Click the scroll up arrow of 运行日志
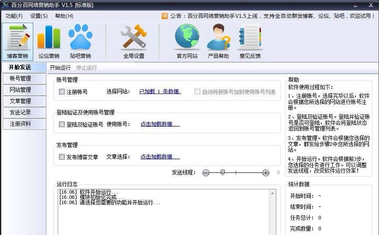The height and width of the screenshot is (235, 379). point(272,193)
